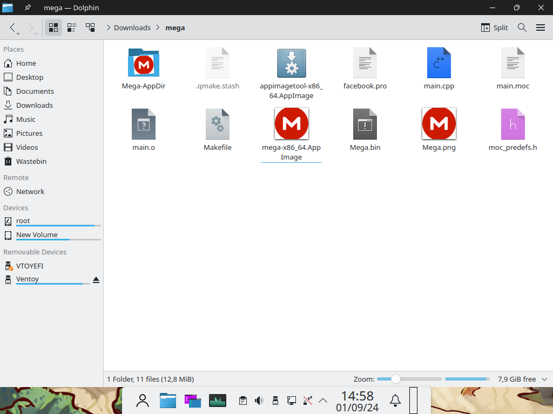Image resolution: width=553 pixels, height=414 pixels.
Task: Open notifications bell icon
Action: 395,401
